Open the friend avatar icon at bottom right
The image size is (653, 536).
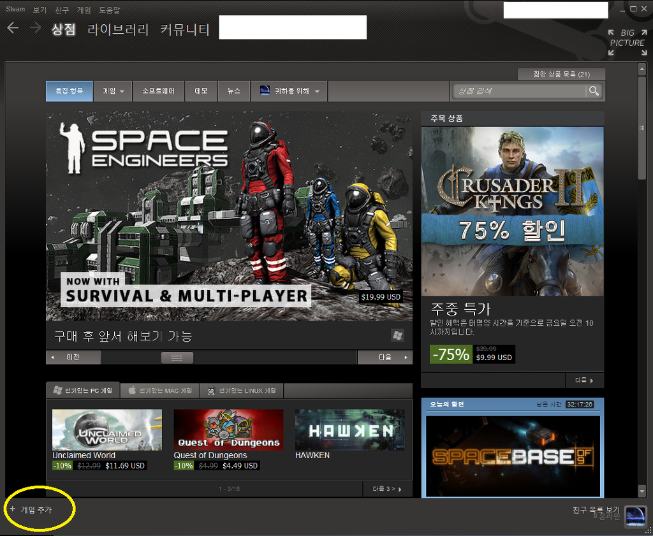pyautogui.click(x=636, y=516)
